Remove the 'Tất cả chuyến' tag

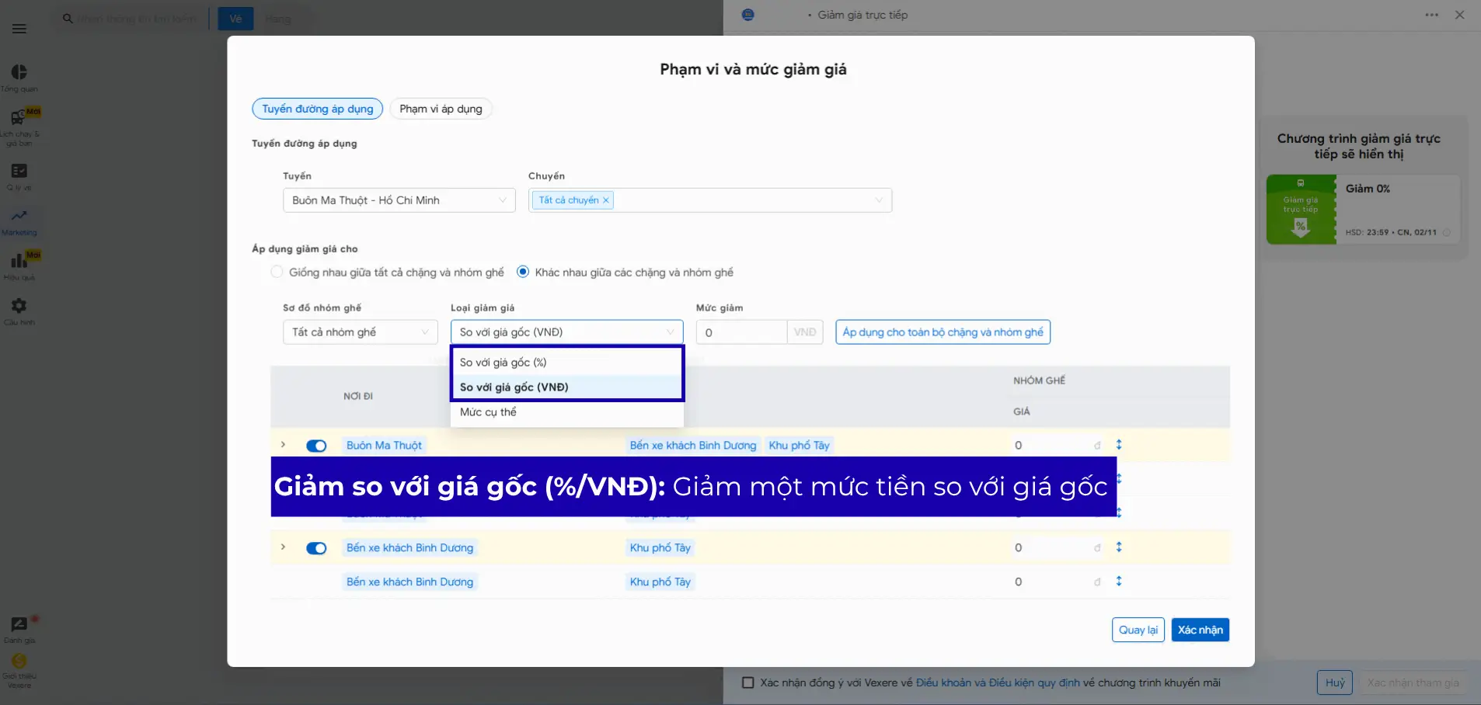[x=606, y=200]
